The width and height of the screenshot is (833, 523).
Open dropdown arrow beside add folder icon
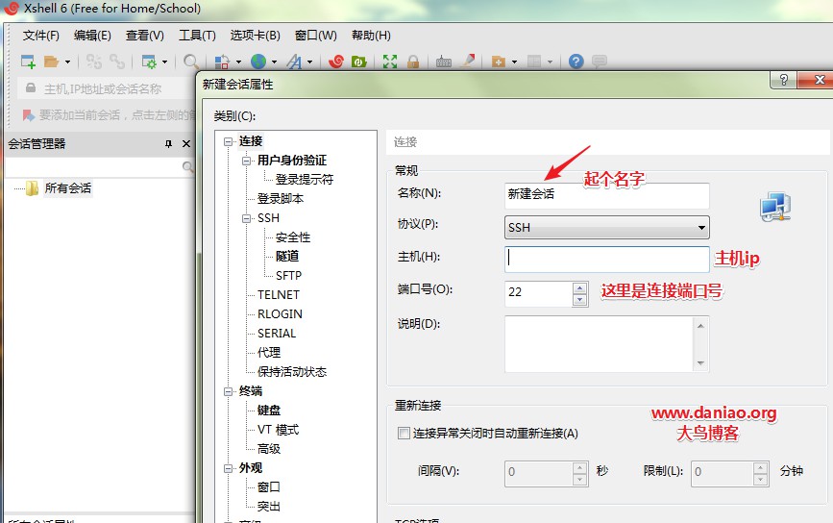click(514, 62)
